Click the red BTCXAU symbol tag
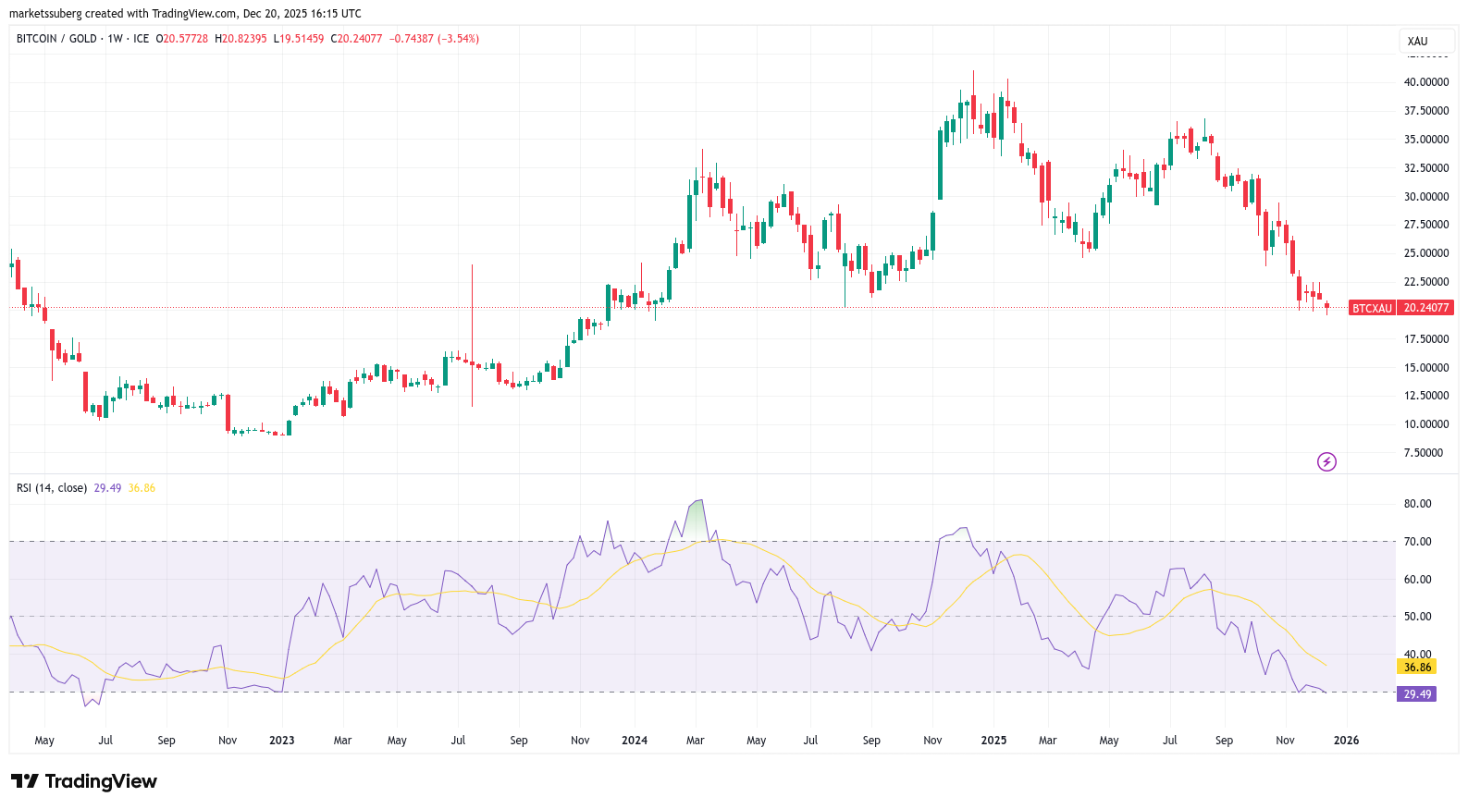The height and width of the screenshot is (809, 1468). (x=1372, y=308)
